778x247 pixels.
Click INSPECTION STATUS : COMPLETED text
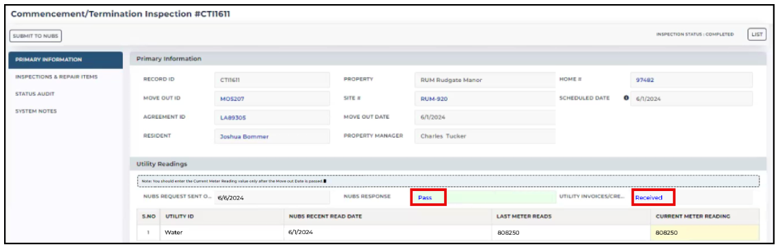[x=695, y=35]
